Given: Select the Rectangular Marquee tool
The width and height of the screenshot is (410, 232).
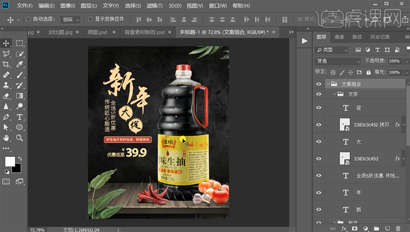Looking at the screenshot, I should tap(19, 43).
